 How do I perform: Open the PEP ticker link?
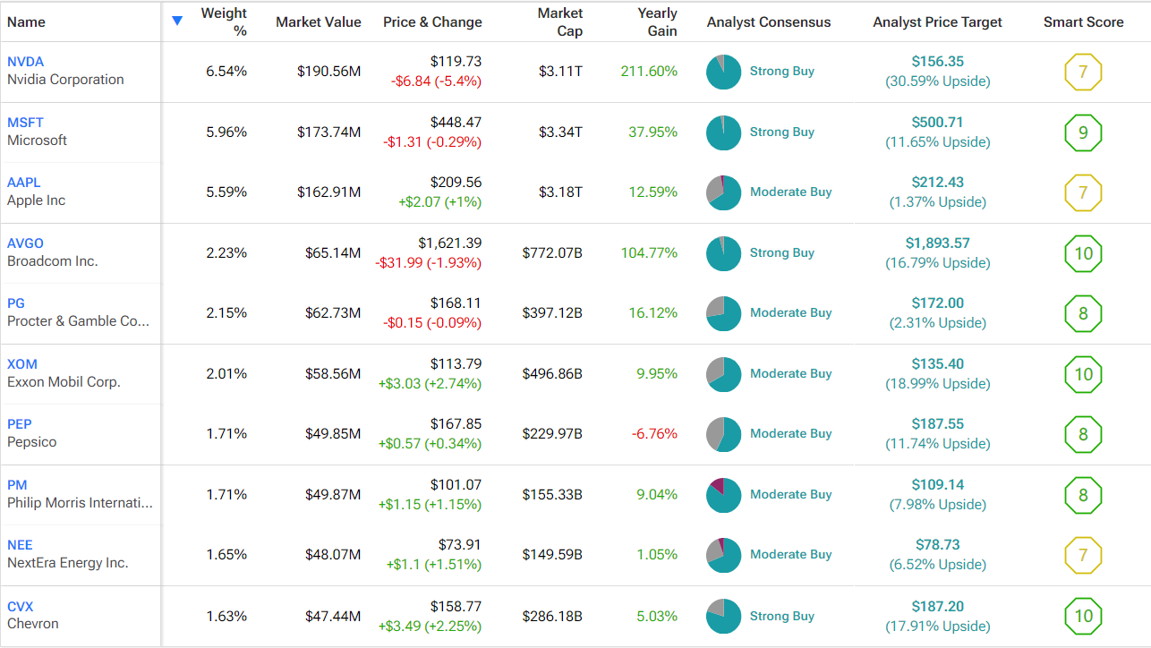click(x=20, y=424)
